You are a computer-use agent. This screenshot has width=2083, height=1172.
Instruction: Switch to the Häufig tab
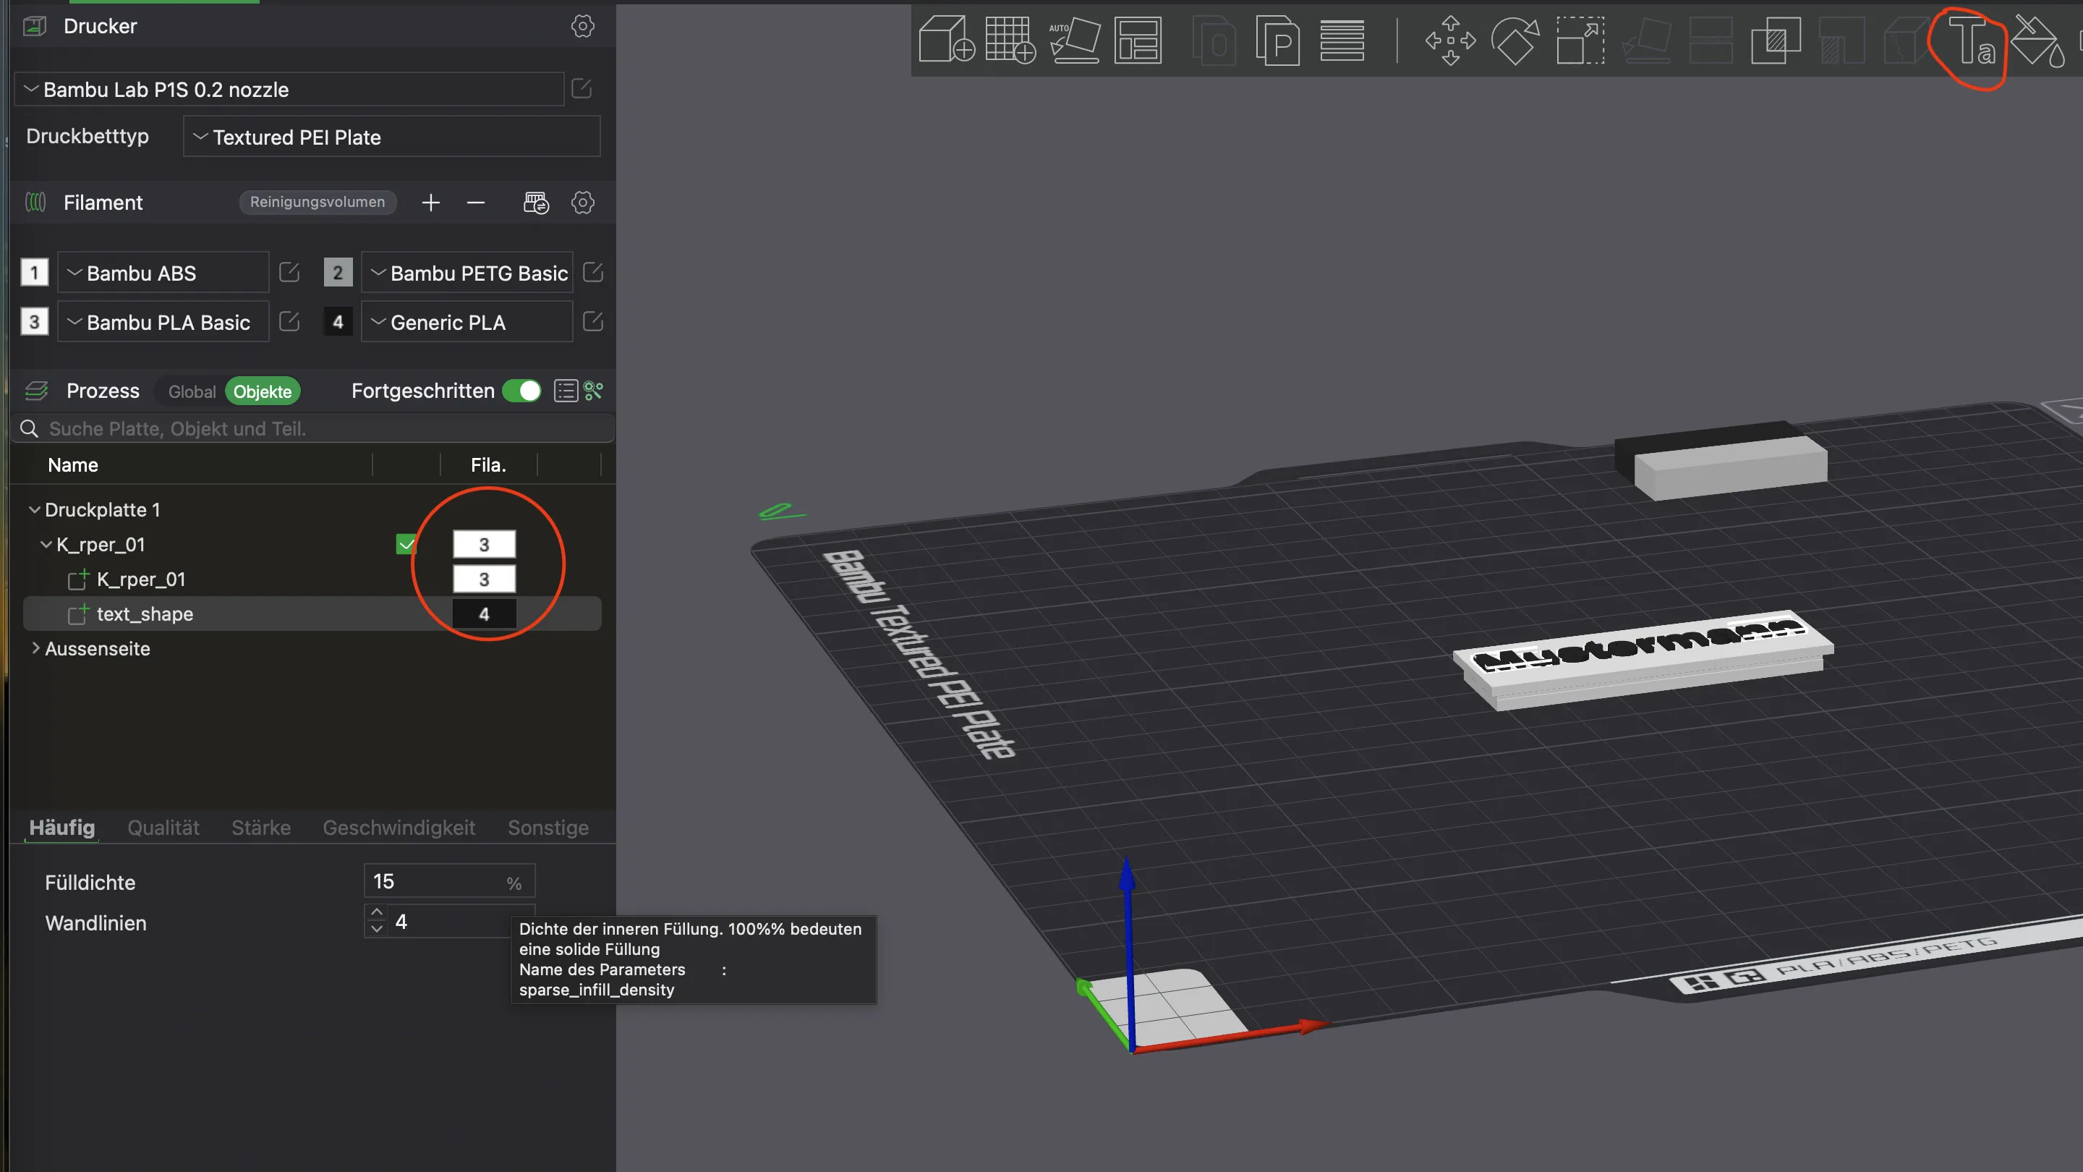[x=62, y=828]
